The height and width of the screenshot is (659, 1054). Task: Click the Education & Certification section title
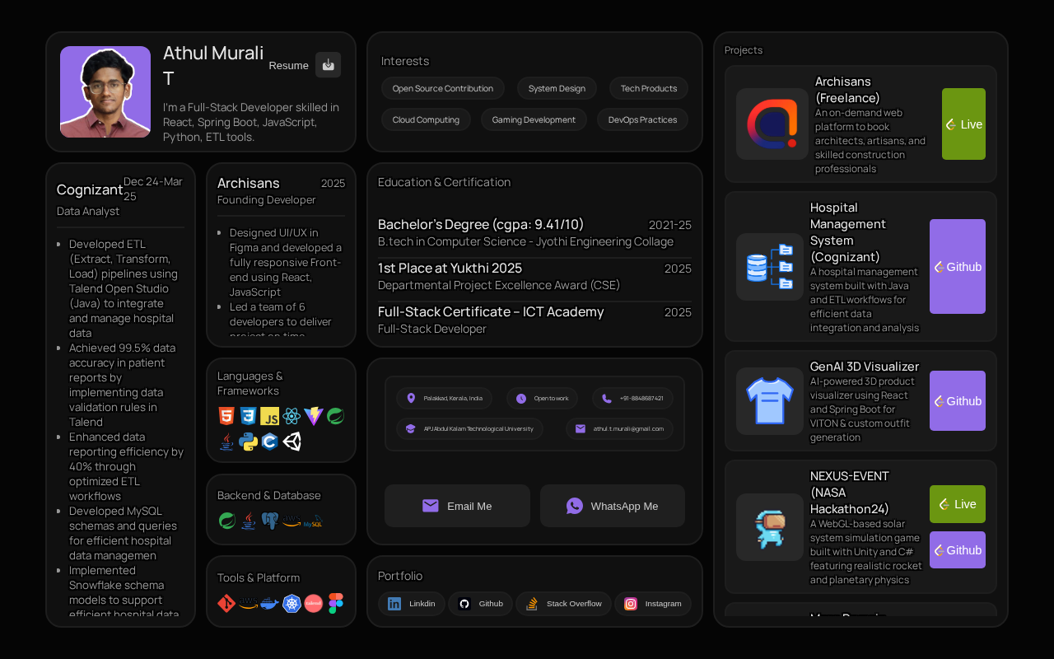[445, 182]
